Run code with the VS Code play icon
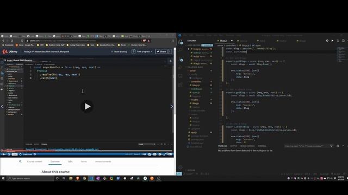The width and height of the screenshot is (348, 195). [x=332, y=41]
